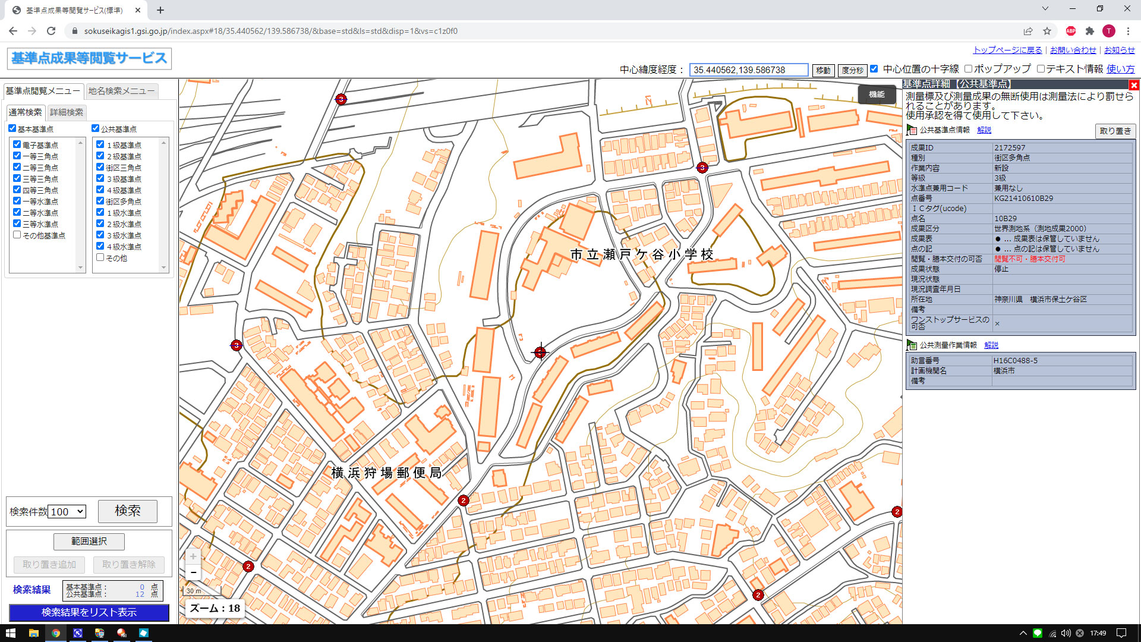
Task: Close the 基準点詳細 panel with red X
Action: pyautogui.click(x=1134, y=85)
